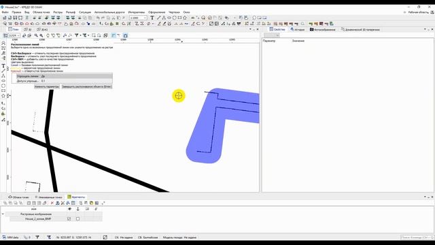Open the properties panel options arrow
The image size is (435, 245).
(425, 29)
